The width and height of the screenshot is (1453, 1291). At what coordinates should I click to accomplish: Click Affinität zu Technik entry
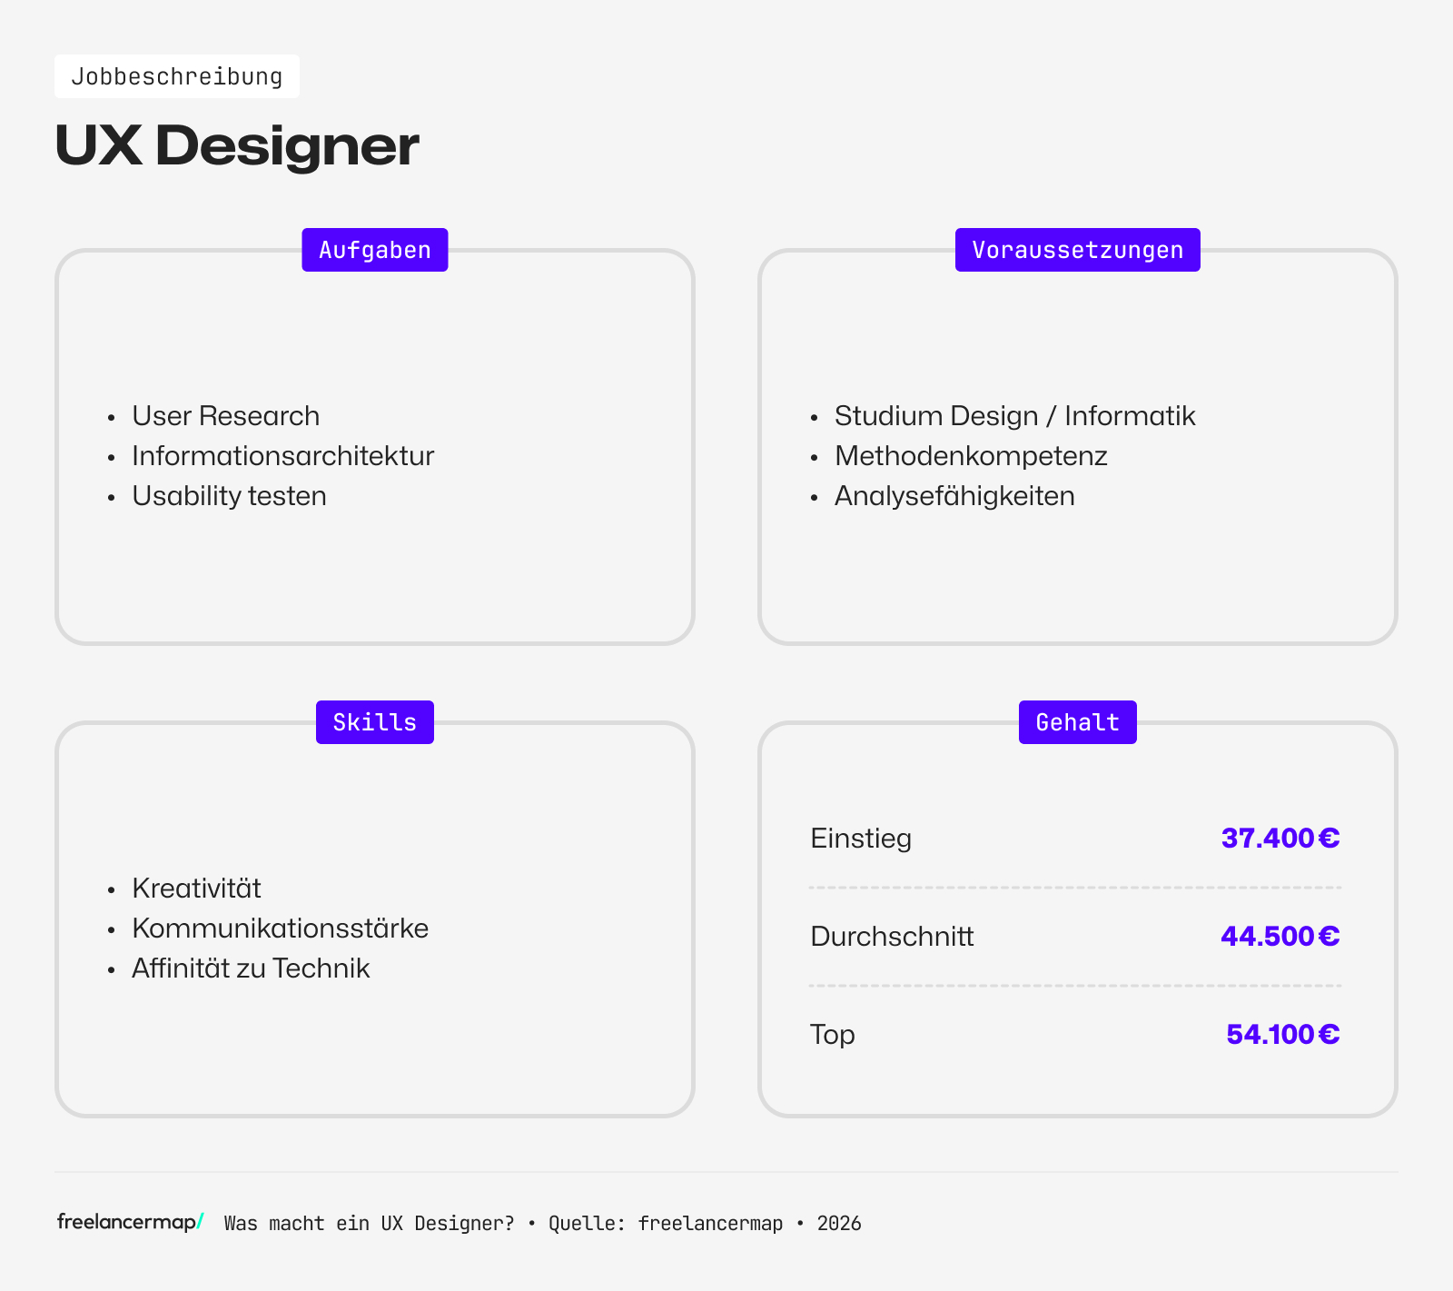tap(251, 968)
